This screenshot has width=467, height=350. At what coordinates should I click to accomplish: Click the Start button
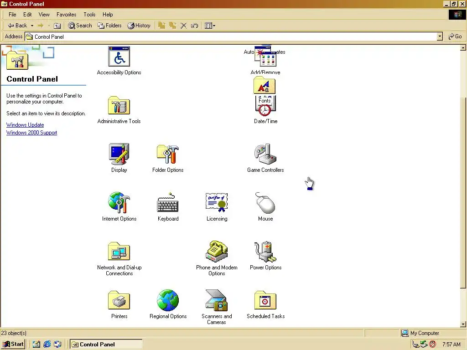coord(13,344)
